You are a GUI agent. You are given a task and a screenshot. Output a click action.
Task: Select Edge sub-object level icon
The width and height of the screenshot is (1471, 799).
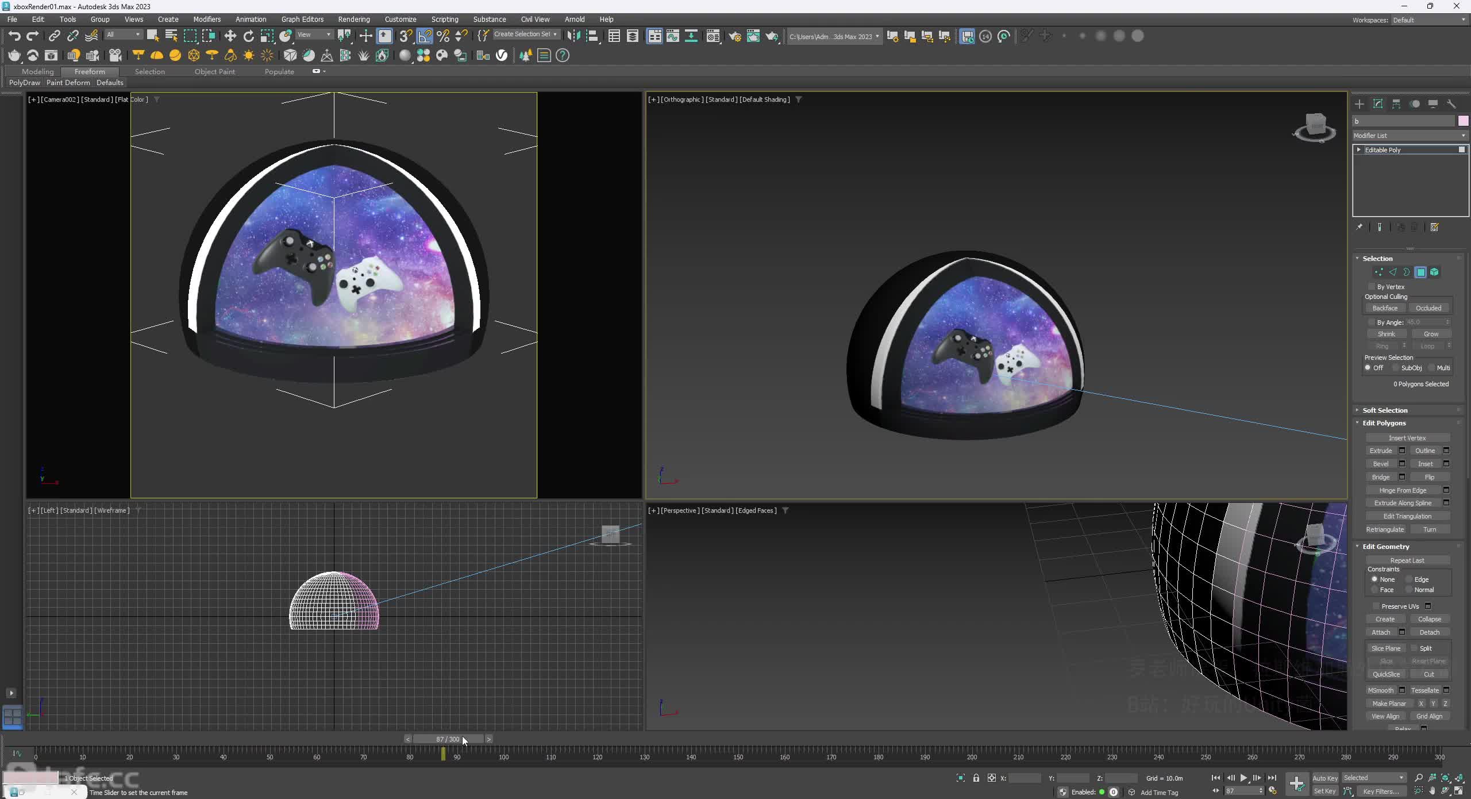[x=1392, y=272]
